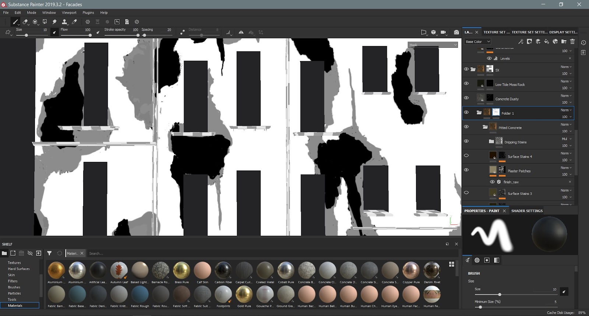Click the add effect magic wand icon
The image size is (589, 316).
tap(521, 42)
